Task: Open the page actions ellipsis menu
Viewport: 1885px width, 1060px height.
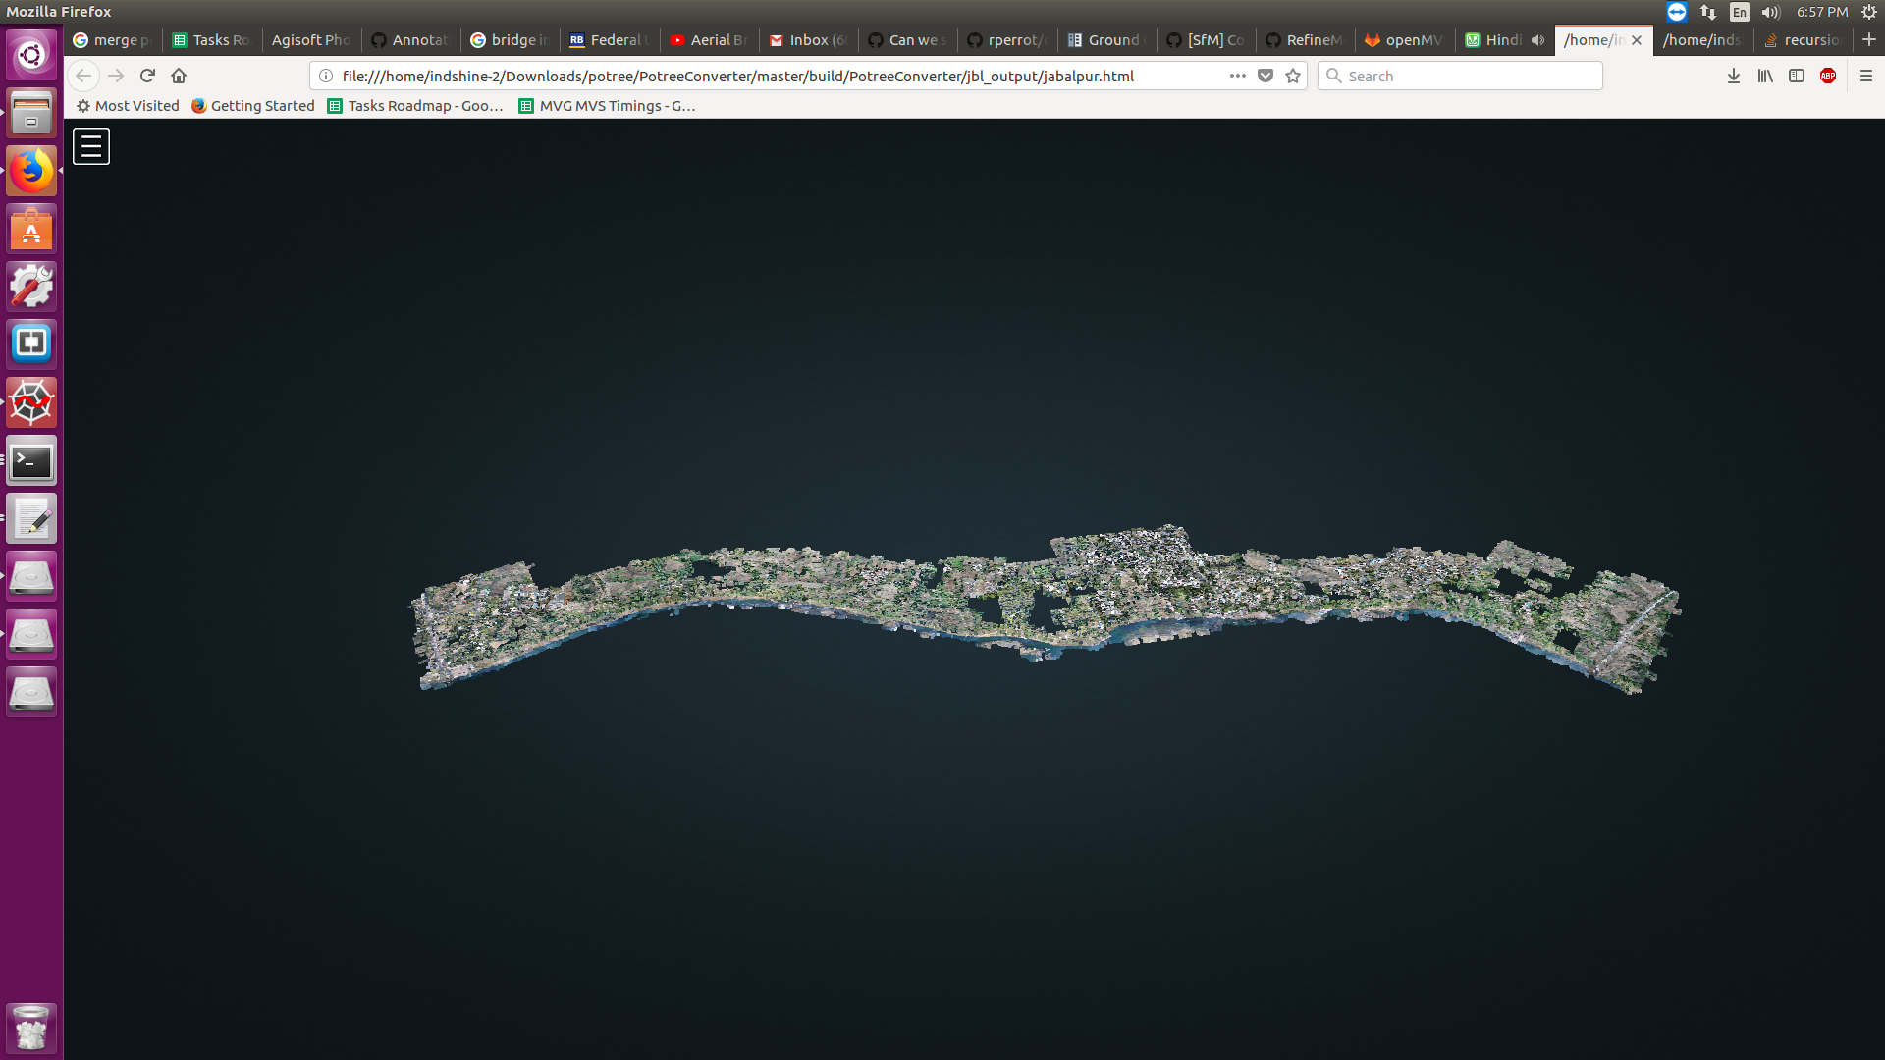Action: coord(1238,76)
